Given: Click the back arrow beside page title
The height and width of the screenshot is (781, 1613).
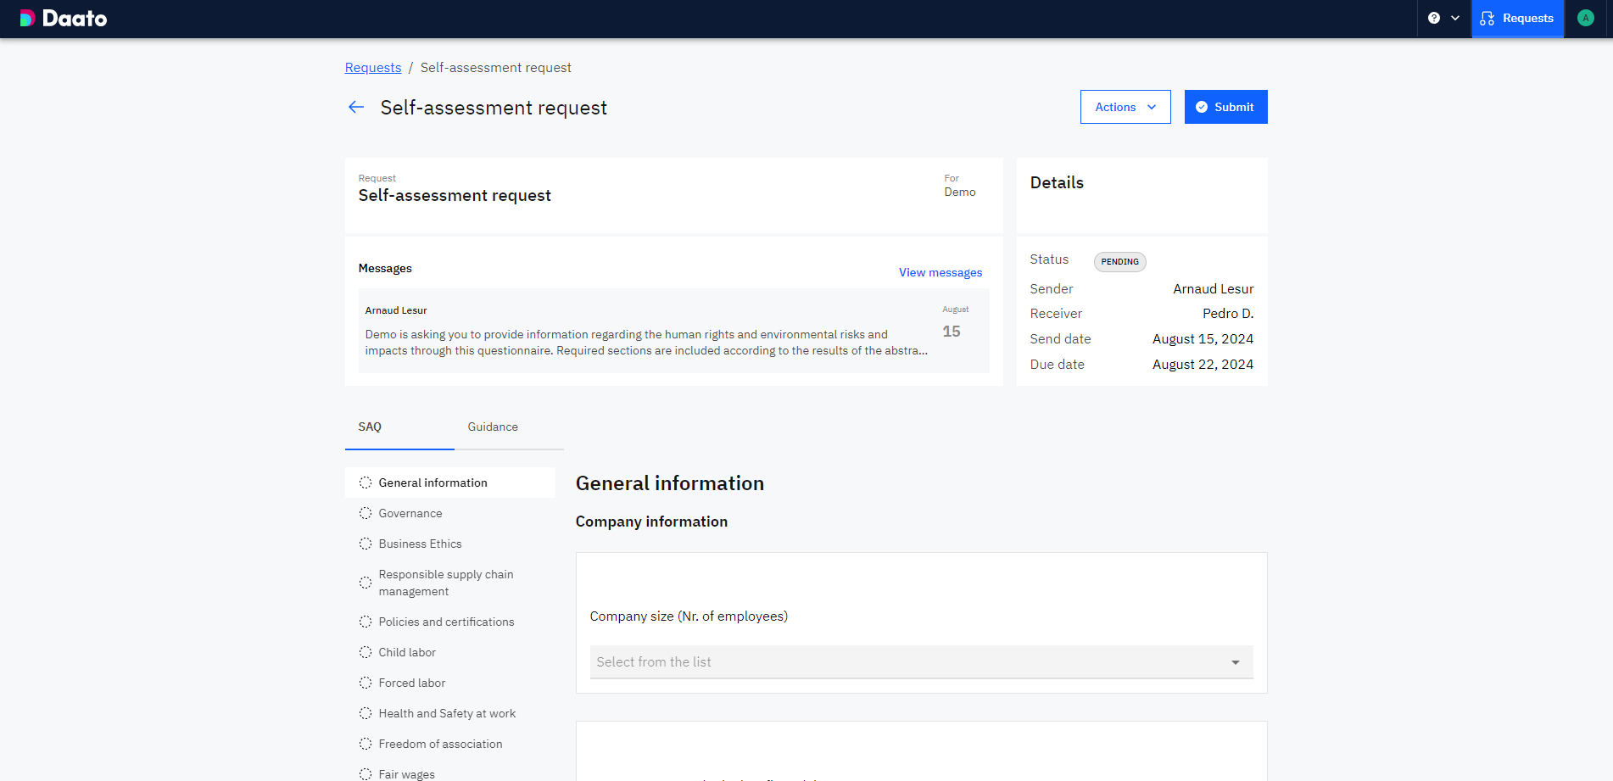Looking at the screenshot, I should 356,107.
